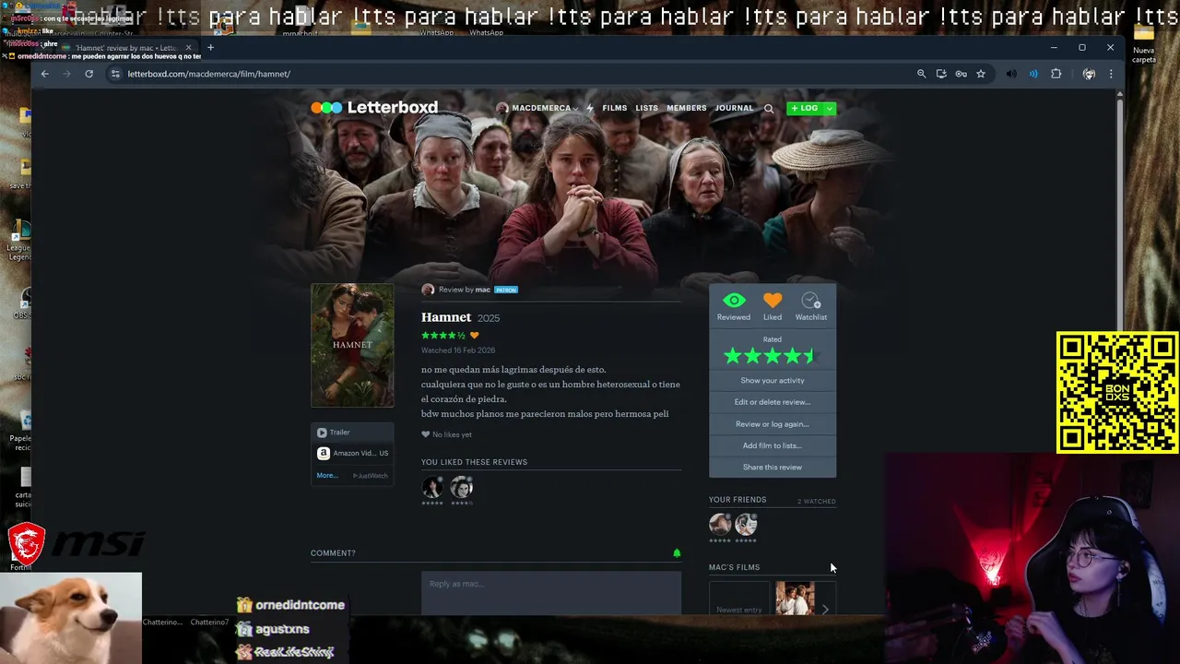Click next arrow in Mac's Films
The image size is (1180, 664).
point(825,609)
